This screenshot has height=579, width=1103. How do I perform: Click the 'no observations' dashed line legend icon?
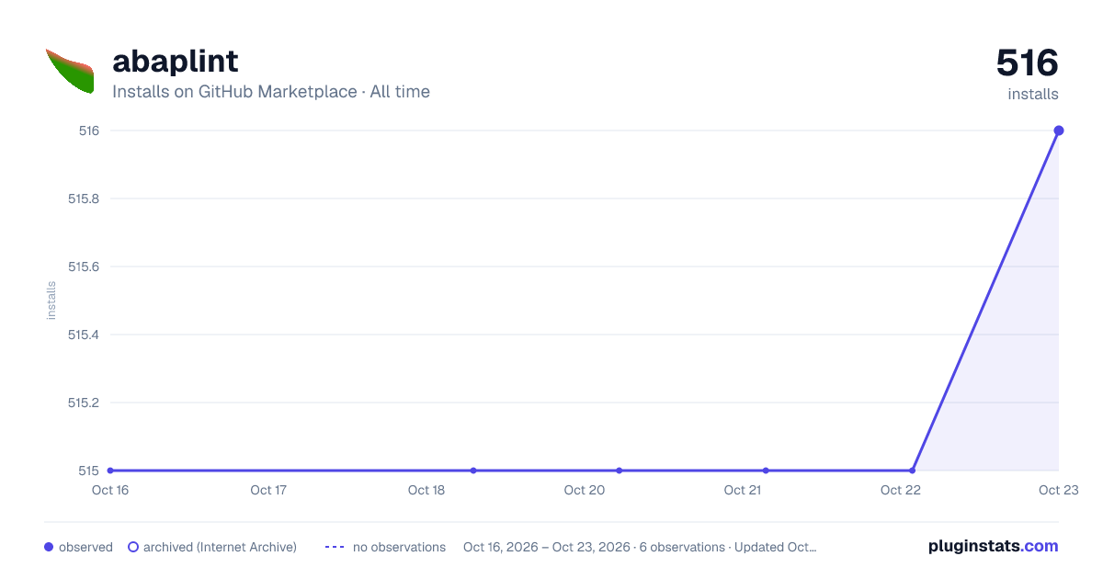click(335, 547)
